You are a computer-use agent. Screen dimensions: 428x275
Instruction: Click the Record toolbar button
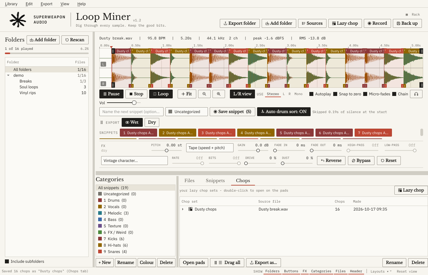377,24
